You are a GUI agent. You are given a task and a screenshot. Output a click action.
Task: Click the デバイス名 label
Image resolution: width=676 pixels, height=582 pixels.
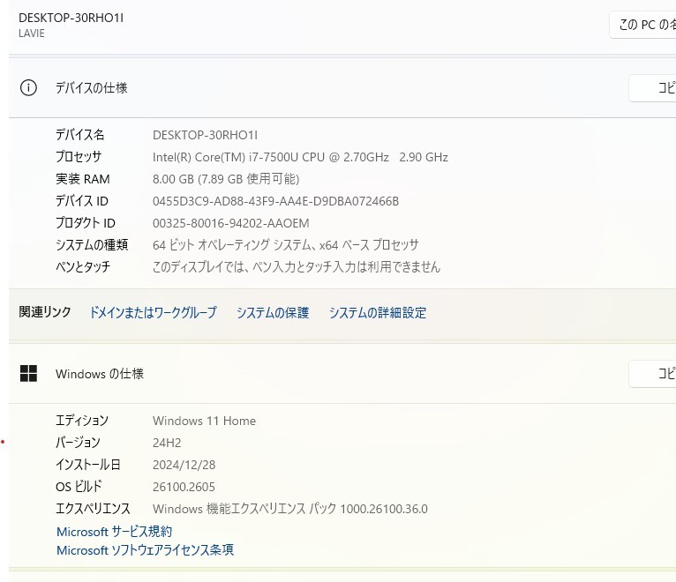(79, 135)
